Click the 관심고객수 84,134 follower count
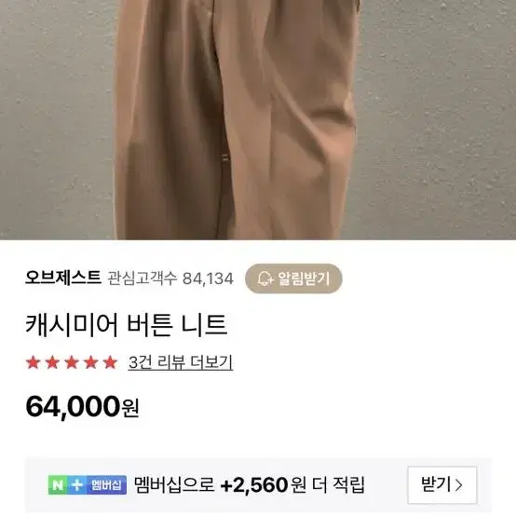The image size is (516, 516). point(170,278)
